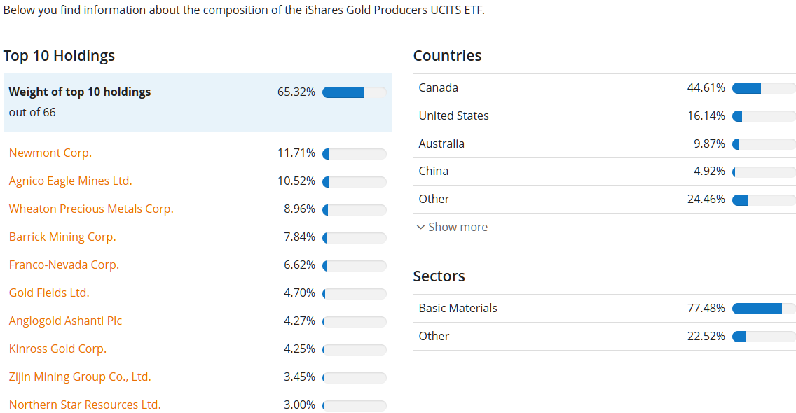Click the Other sectors progress bar
Viewport: 796px width, 413px height.
[764, 337]
